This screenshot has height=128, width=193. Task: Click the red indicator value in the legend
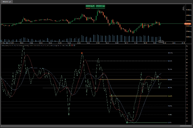click(x=72, y=45)
